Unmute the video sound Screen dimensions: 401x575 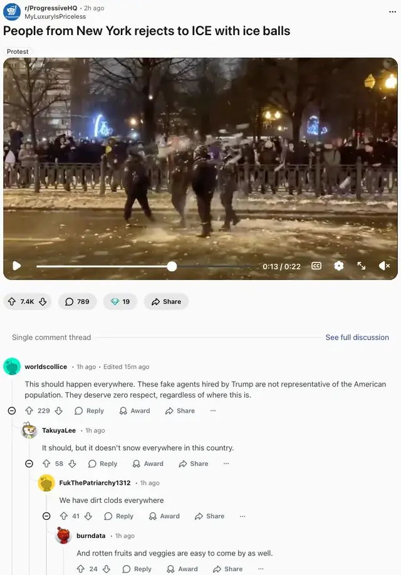coord(384,266)
